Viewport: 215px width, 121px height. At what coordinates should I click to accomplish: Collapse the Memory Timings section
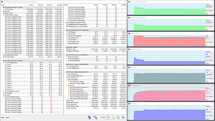click(x=65, y=47)
